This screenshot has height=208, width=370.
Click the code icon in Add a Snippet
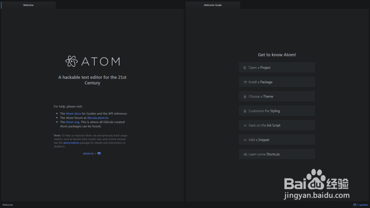click(245, 140)
